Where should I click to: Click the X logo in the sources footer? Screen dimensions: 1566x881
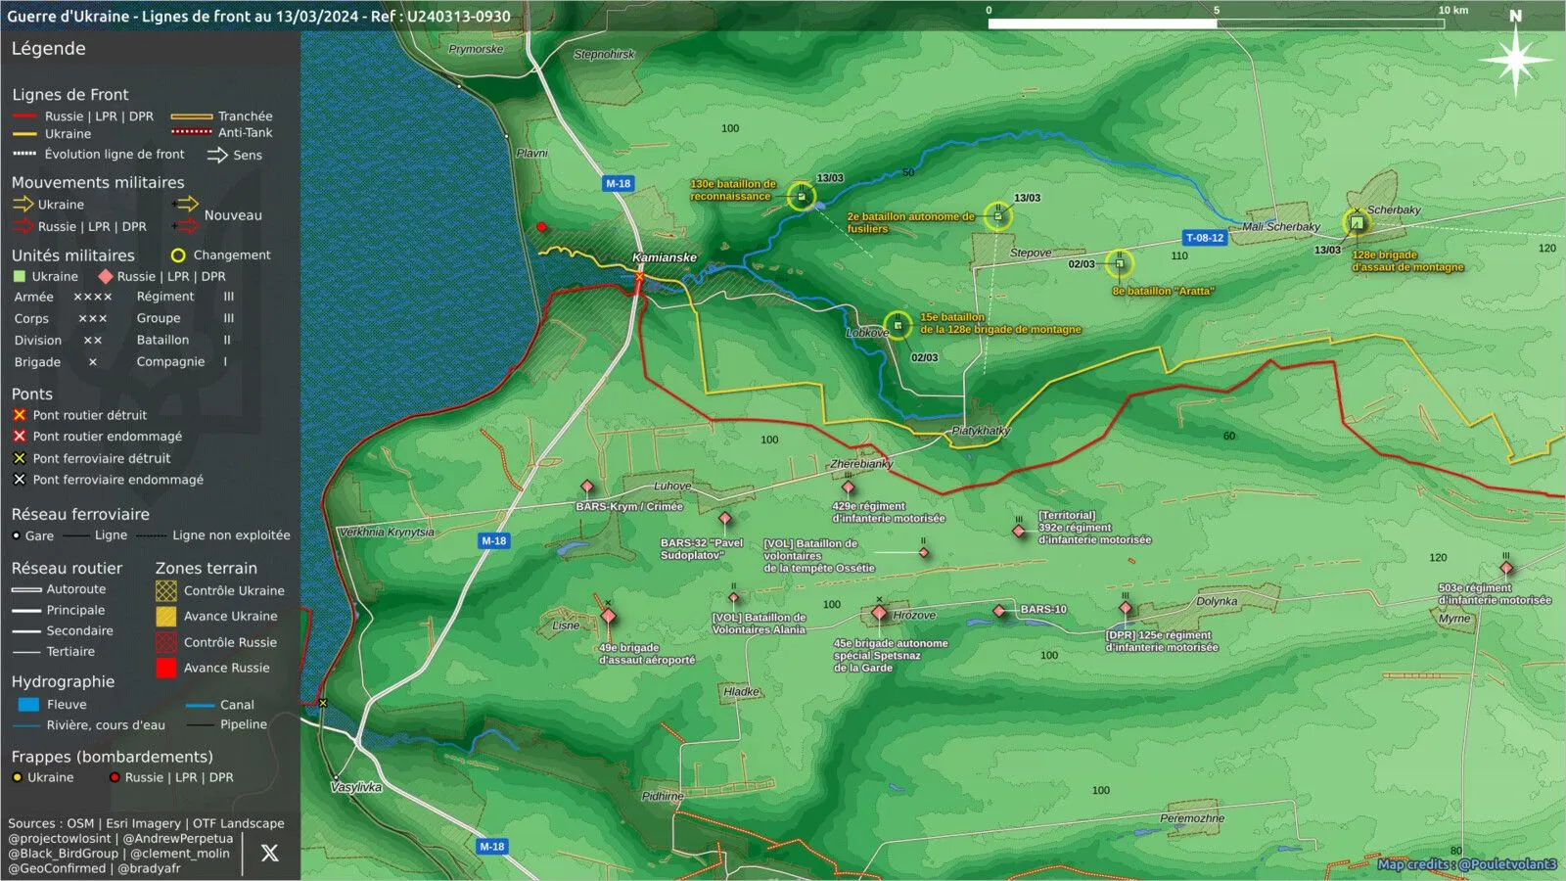270,853
